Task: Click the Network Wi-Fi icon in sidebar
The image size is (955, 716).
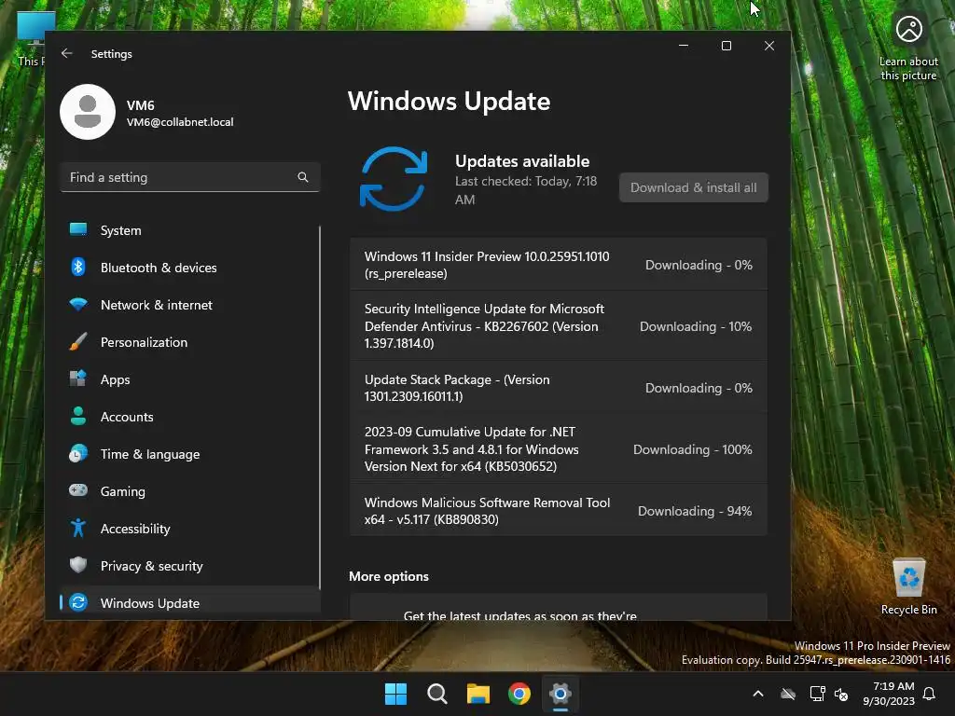Action: tap(78, 305)
